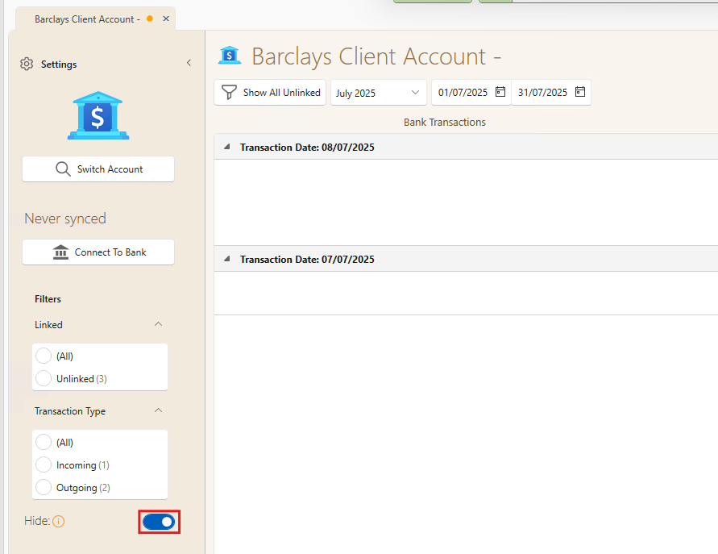Select the Incoming (1) radio option

(44, 464)
